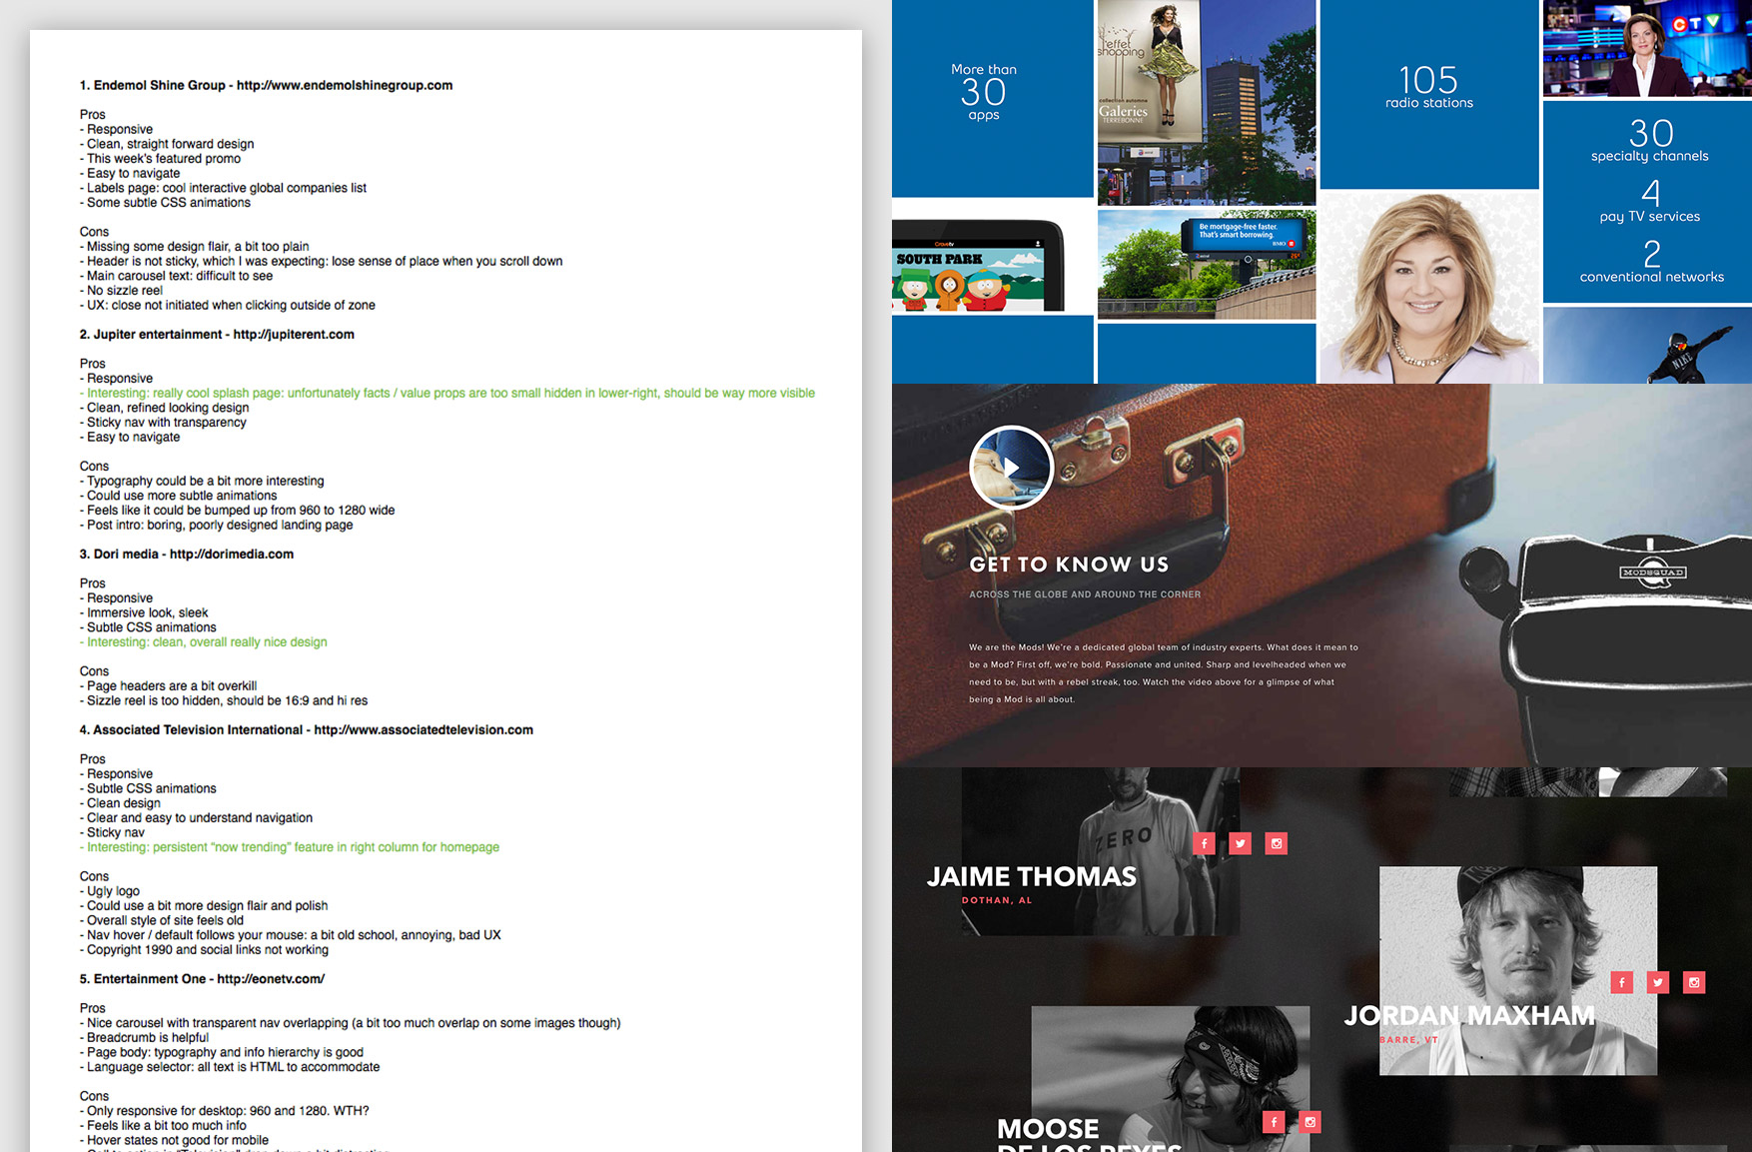Click 'Page headers are a bit overkill' line
This screenshot has width=1752, height=1152.
tap(168, 686)
